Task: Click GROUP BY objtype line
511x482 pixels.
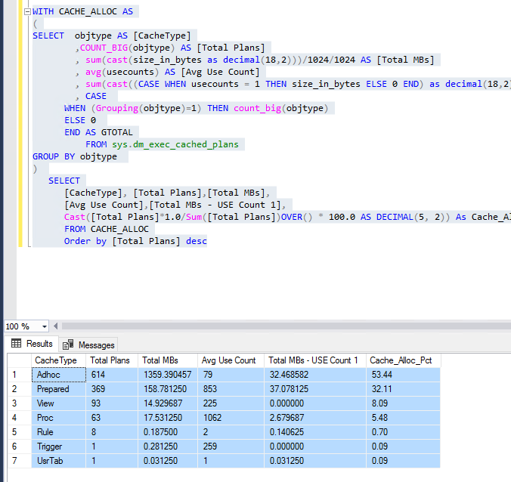Action: (x=75, y=156)
